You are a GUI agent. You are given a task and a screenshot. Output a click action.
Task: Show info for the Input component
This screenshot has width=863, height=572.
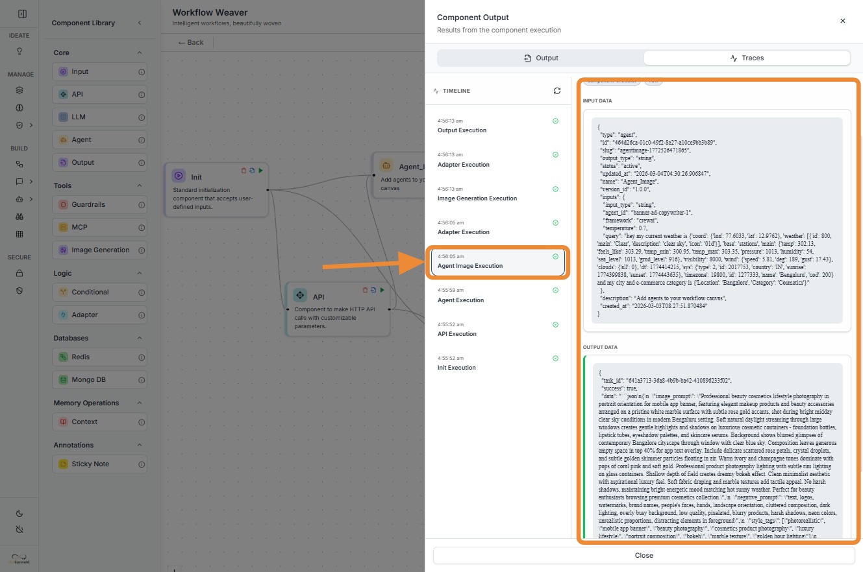[x=142, y=72]
